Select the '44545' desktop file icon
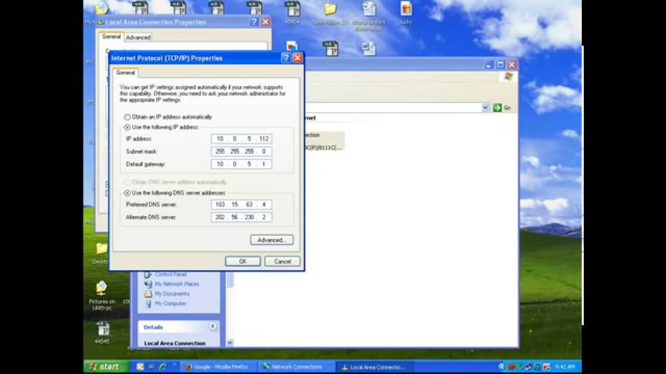This screenshot has height=374, width=666. pos(102,332)
